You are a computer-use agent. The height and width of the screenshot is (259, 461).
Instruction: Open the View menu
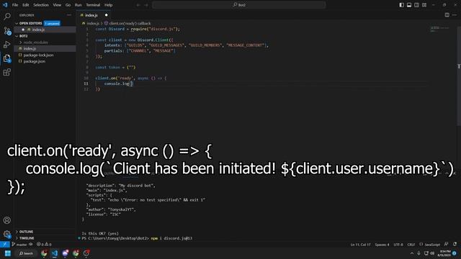click(x=57, y=5)
